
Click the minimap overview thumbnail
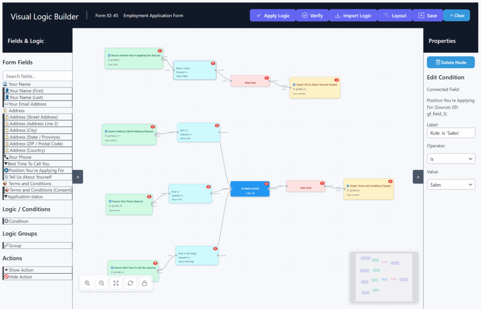pyautogui.click(x=384, y=277)
